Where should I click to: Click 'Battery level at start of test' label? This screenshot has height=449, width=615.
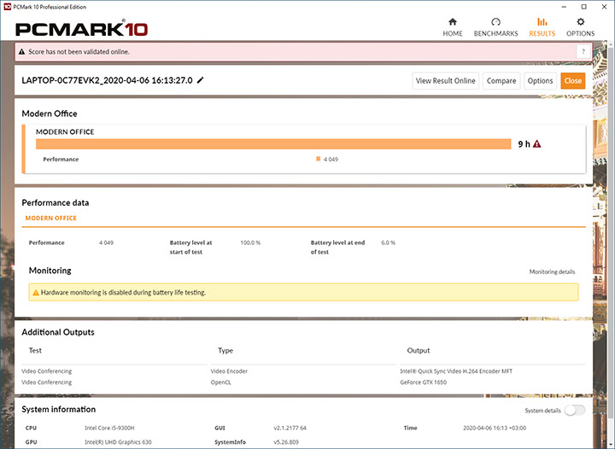[190, 248]
